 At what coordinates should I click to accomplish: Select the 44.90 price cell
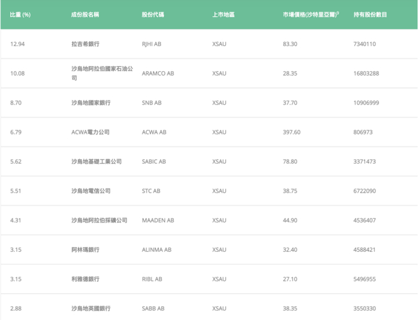(x=290, y=220)
